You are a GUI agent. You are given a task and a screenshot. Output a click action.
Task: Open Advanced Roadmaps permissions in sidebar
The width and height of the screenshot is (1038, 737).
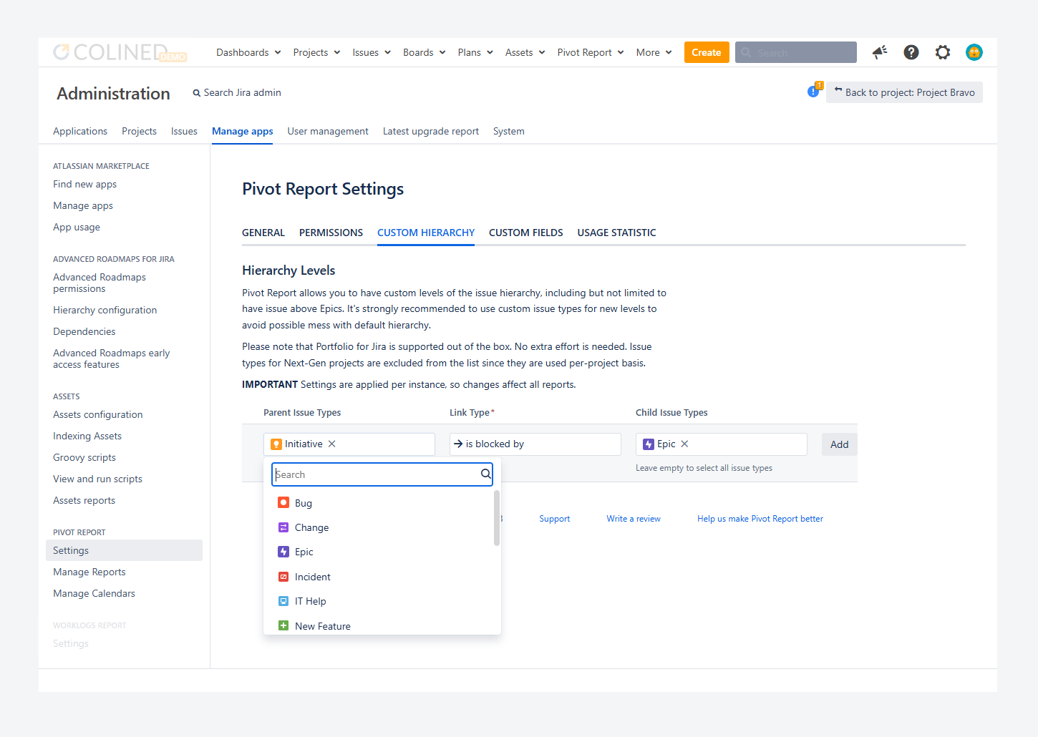pos(100,283)
